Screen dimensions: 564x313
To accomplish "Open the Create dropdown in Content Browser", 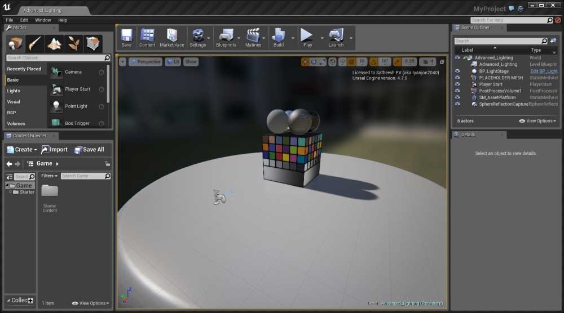I will click(22, 150).
